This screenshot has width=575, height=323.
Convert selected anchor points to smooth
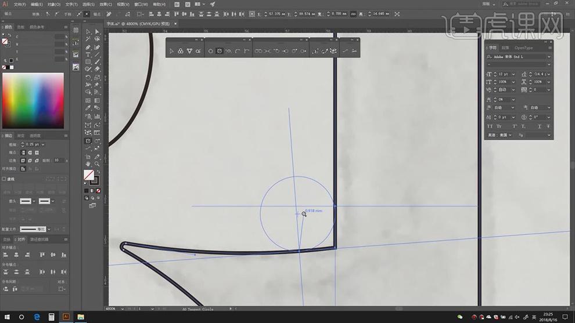click(57, 14)
